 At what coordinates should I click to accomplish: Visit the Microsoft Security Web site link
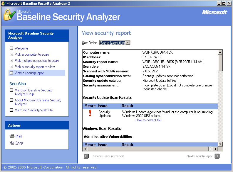click(33, 110)
